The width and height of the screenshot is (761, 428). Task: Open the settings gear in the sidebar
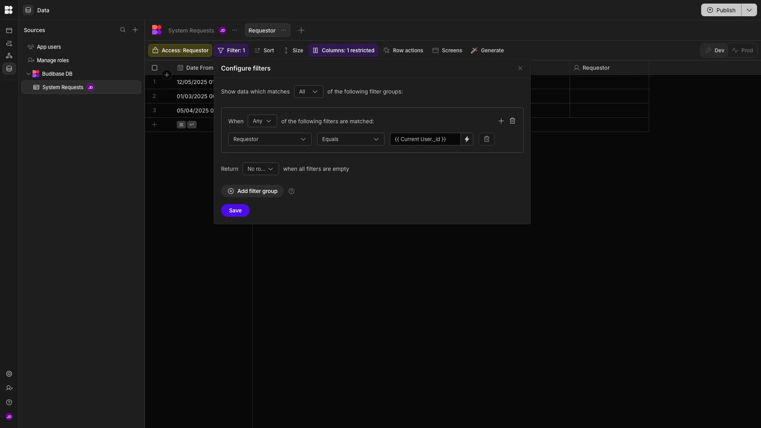[9, 374]
